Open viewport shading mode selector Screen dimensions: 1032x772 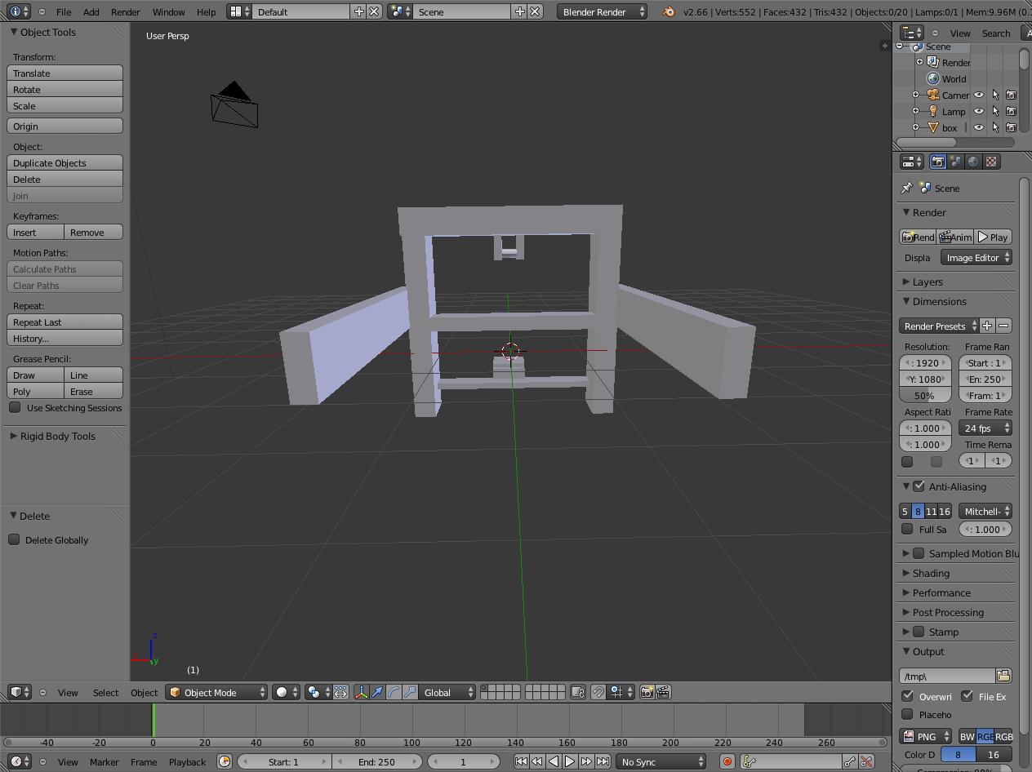(x=287, y=692)
